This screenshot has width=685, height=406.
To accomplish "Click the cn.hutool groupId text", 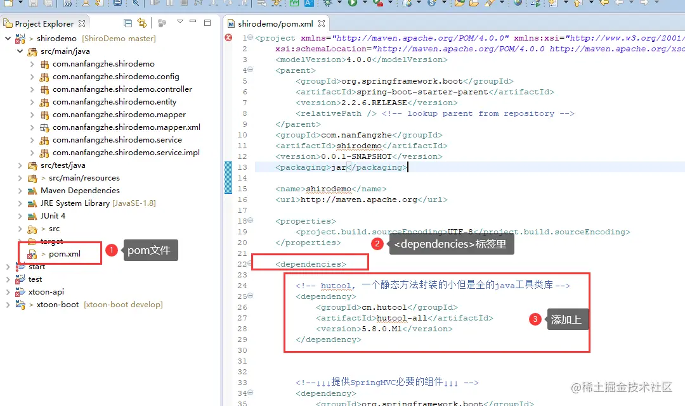I will point(384,307).
